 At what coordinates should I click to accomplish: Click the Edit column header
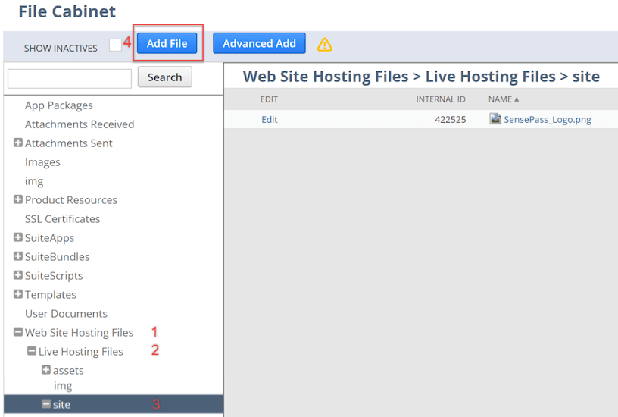pyautogui.click(x=269, y=99)
